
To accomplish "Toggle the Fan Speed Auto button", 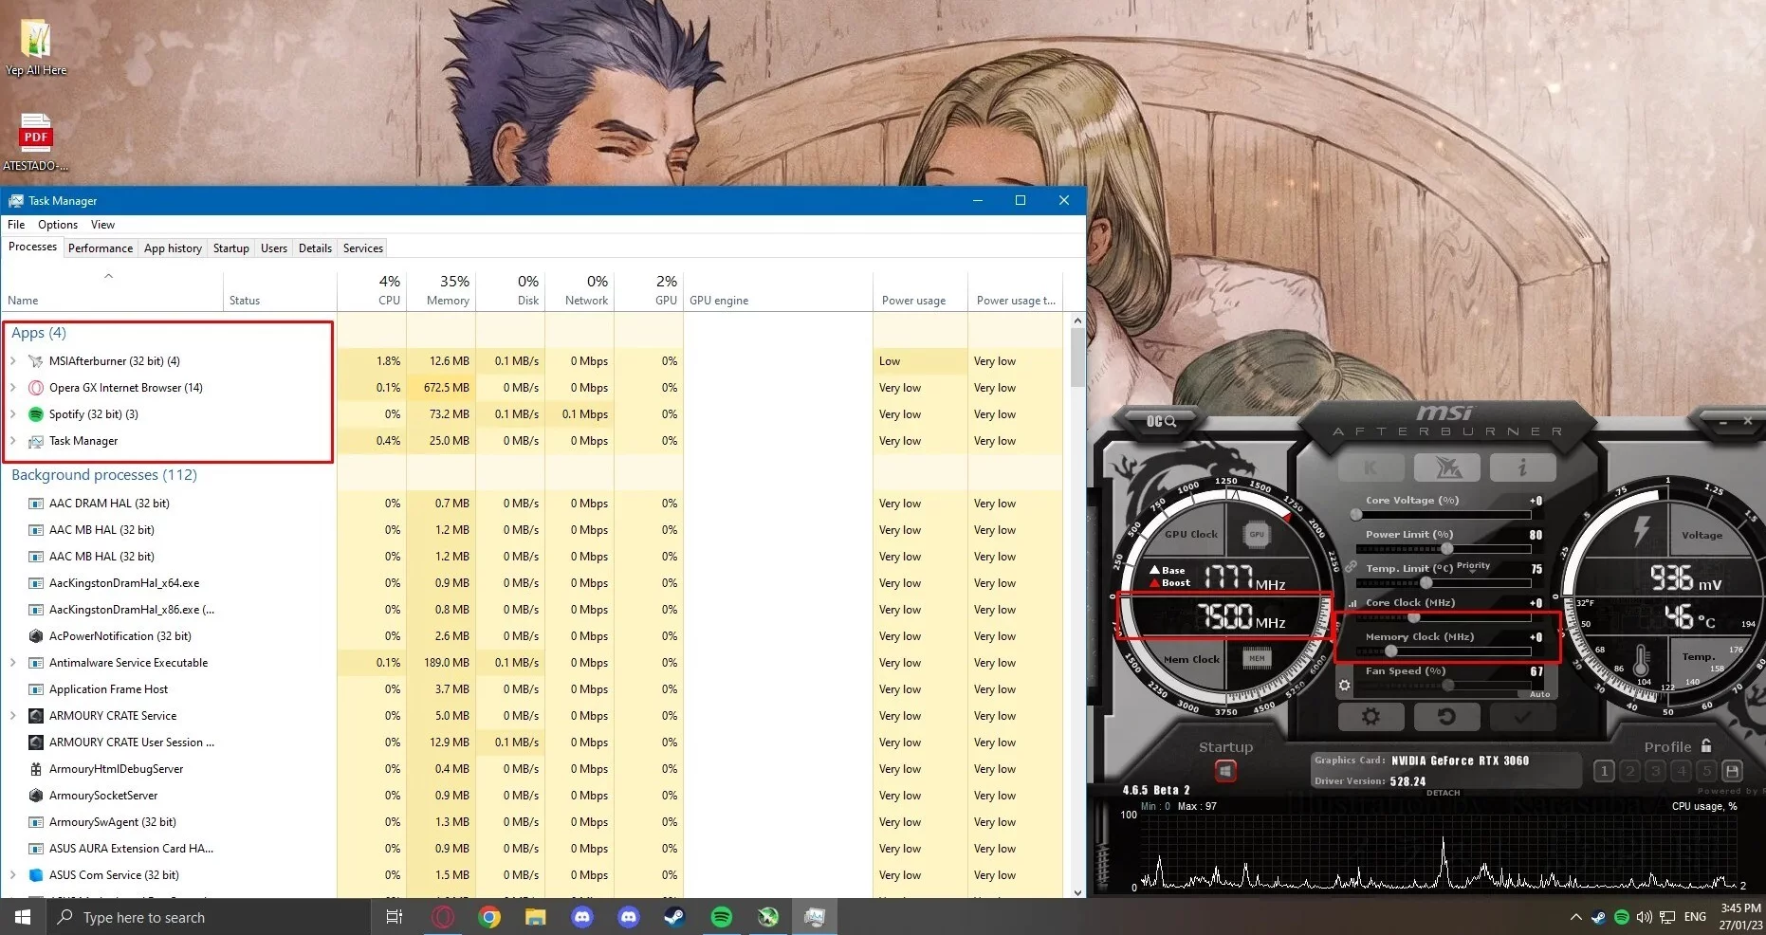I will tap(1540, 694).
